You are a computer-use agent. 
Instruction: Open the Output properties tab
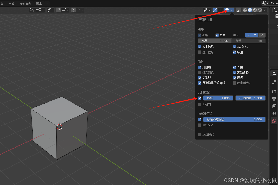(x=274, y=99)
